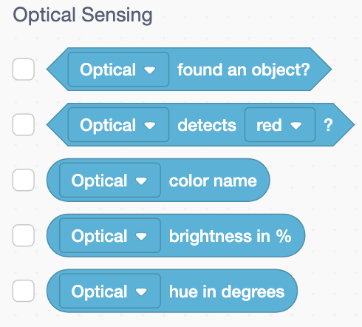This screenshot has width=362, height=327.
Task: Expand the red color dropdown
Action: pyautogui.click(x=280, y=125)
